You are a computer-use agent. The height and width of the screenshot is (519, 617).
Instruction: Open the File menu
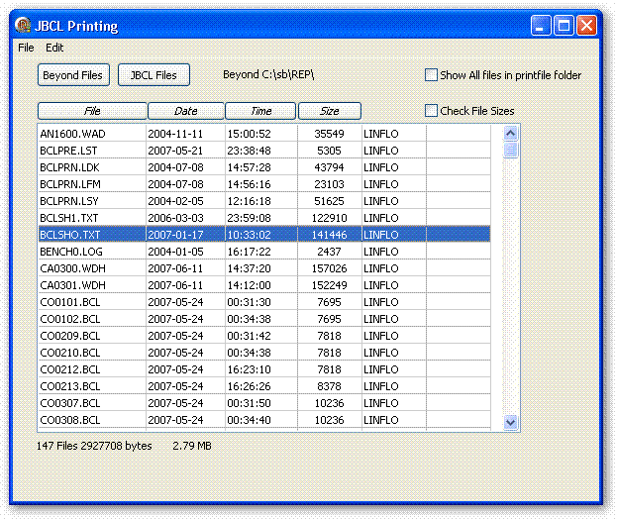click(x=26, y=48)
